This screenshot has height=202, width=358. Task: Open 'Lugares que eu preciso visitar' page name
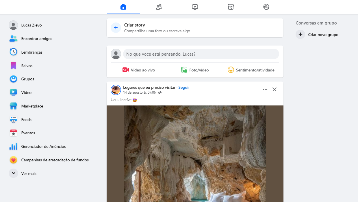click(x=149, y=87)
